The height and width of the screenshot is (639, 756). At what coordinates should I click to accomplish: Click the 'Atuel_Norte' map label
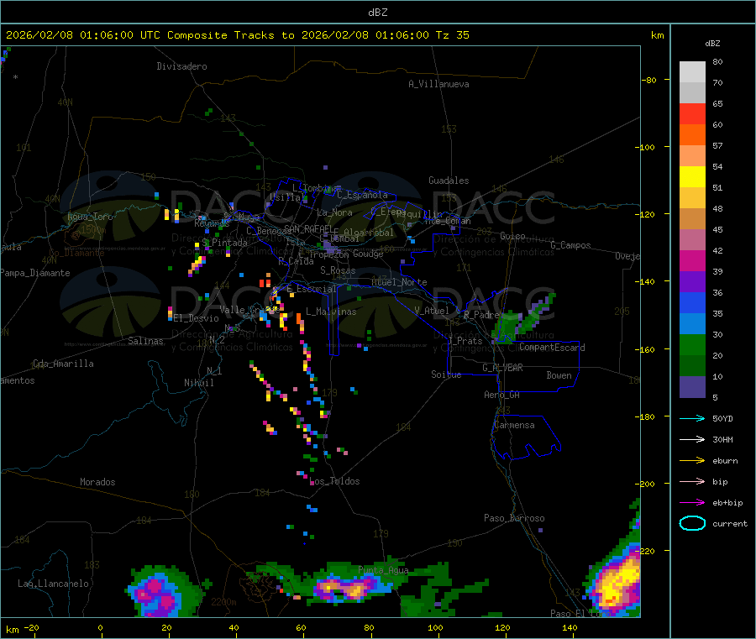coord(399,282)
